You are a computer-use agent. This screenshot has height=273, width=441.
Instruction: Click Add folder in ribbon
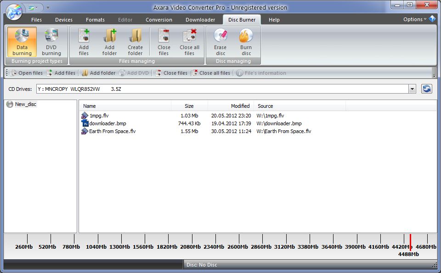[109, 42]
